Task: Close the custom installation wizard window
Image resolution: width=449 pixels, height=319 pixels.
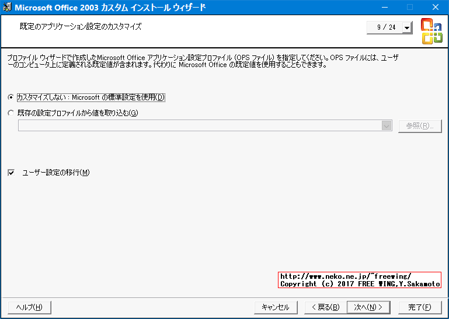Action: pyautogui.click(x=436, y=7)
